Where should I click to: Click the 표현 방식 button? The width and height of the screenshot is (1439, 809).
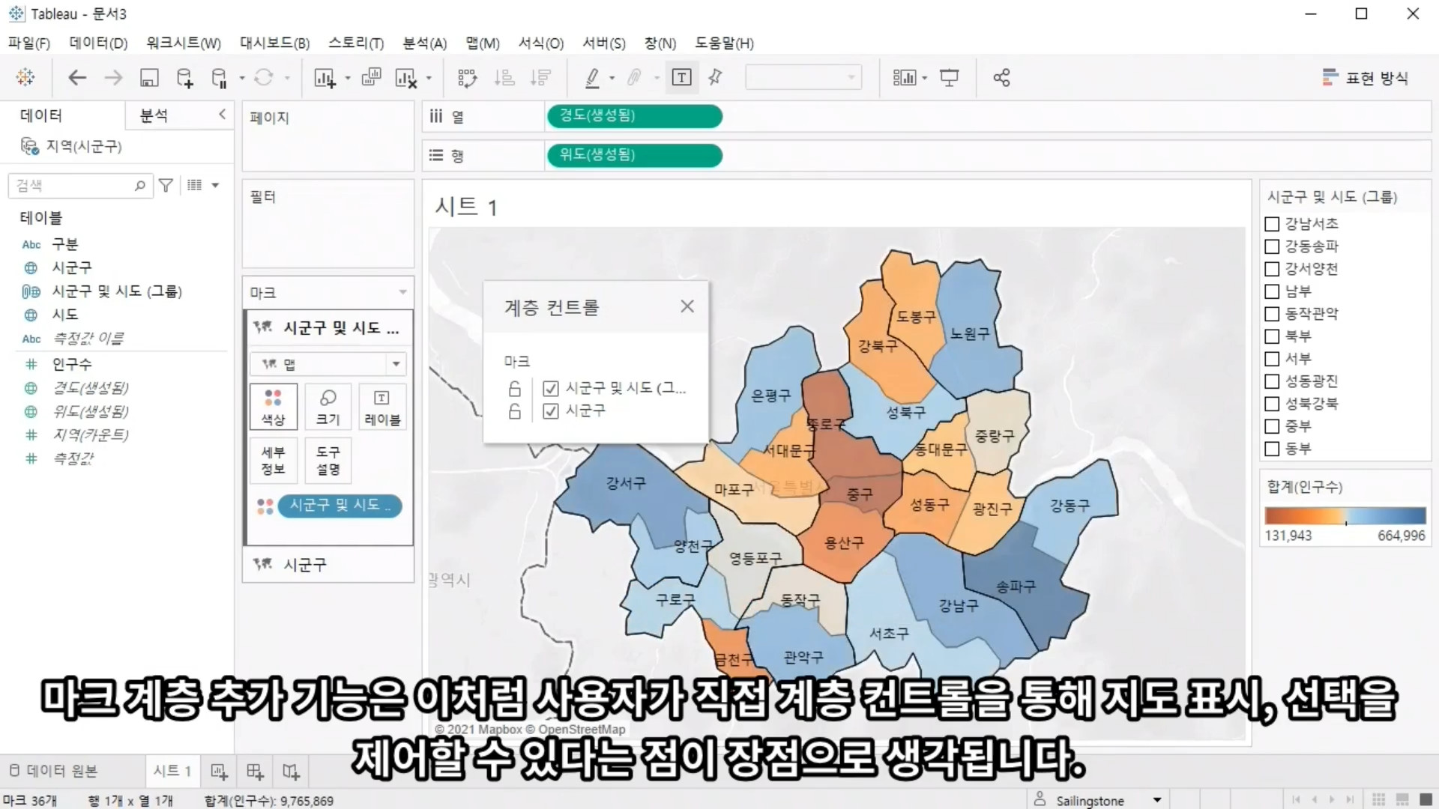click(x=1366, y=78)
